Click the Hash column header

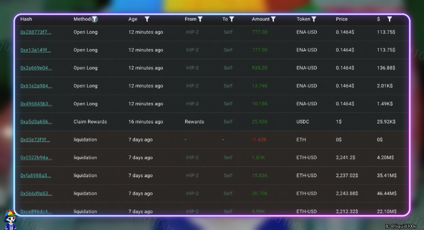(x=26, y=19)
